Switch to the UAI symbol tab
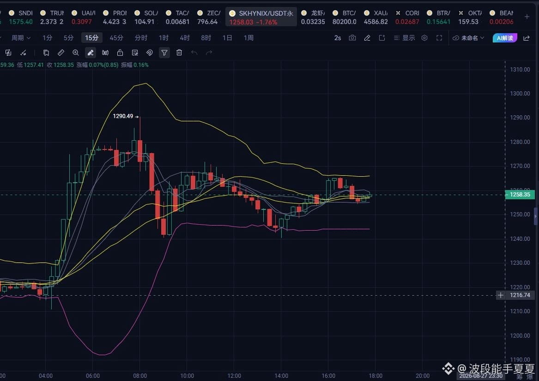 (83, 17)
